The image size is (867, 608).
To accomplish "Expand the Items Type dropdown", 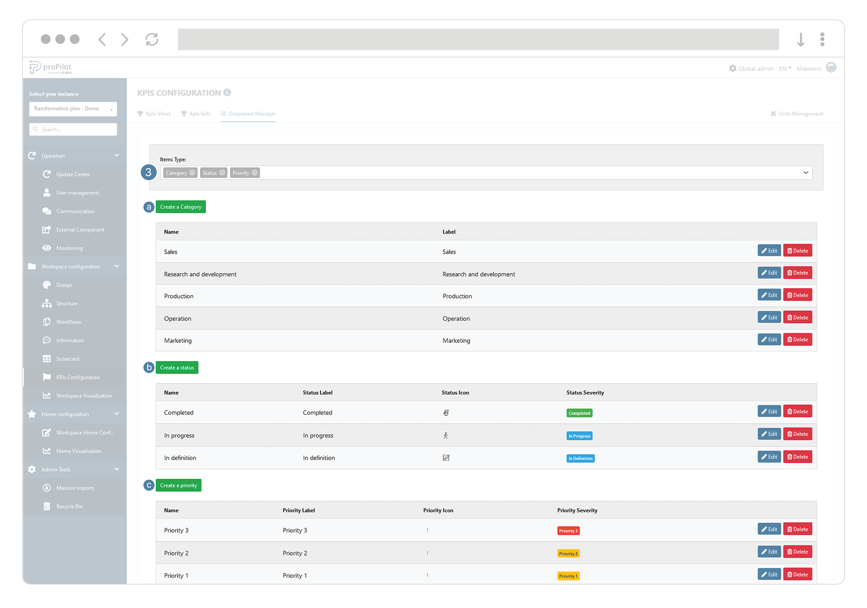I will pyautogui.click(x=806, y=172).
